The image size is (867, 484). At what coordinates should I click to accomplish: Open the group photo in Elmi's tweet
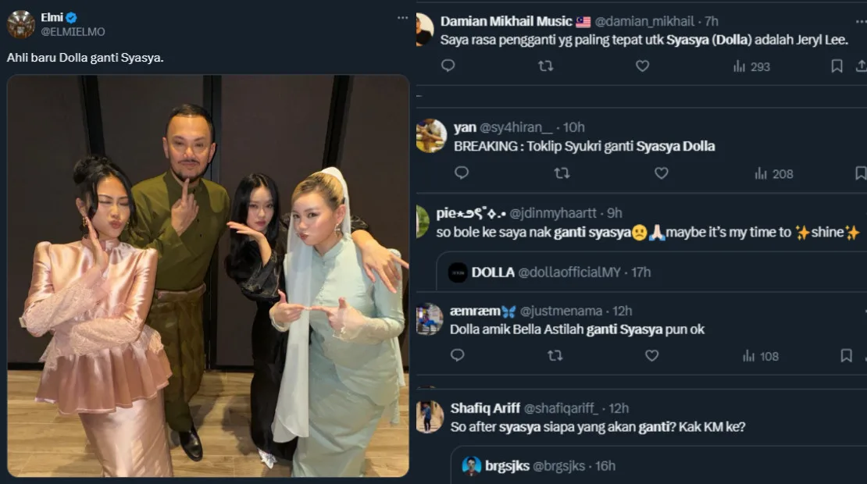click(x=208, y=276)
